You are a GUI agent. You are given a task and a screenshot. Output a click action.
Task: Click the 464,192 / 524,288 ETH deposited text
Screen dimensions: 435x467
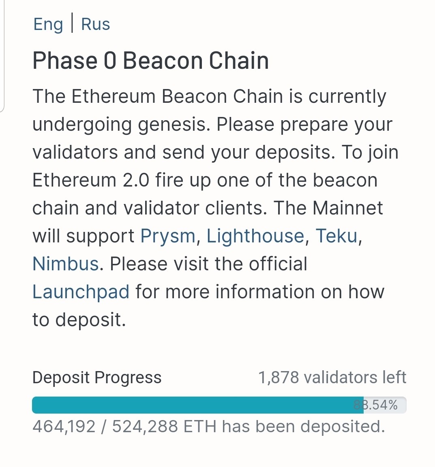pyautogui.click(x=208, y=427)
